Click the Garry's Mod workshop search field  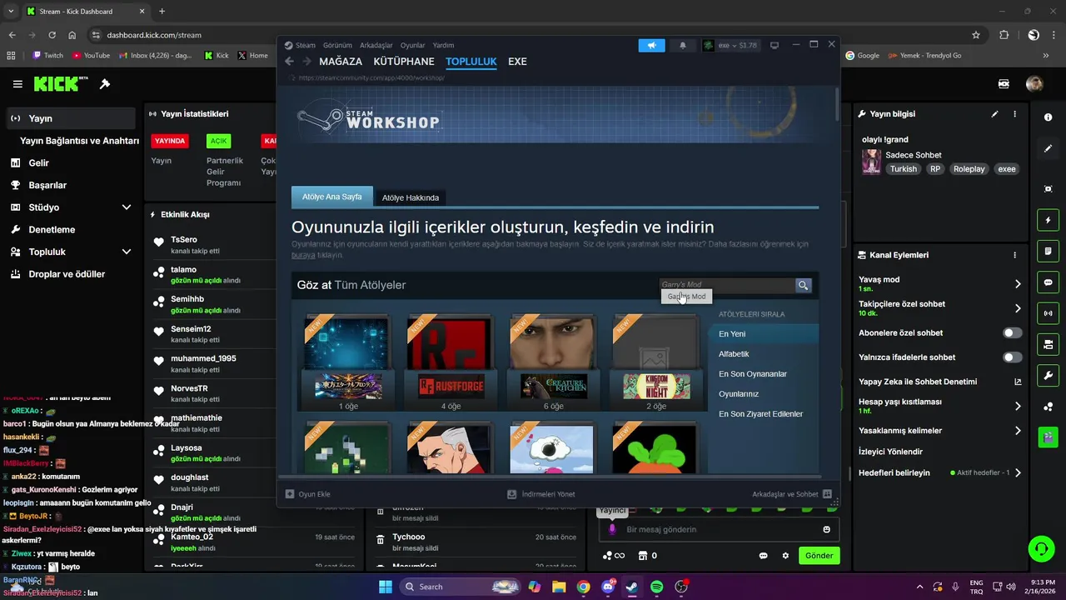point(727,285)
